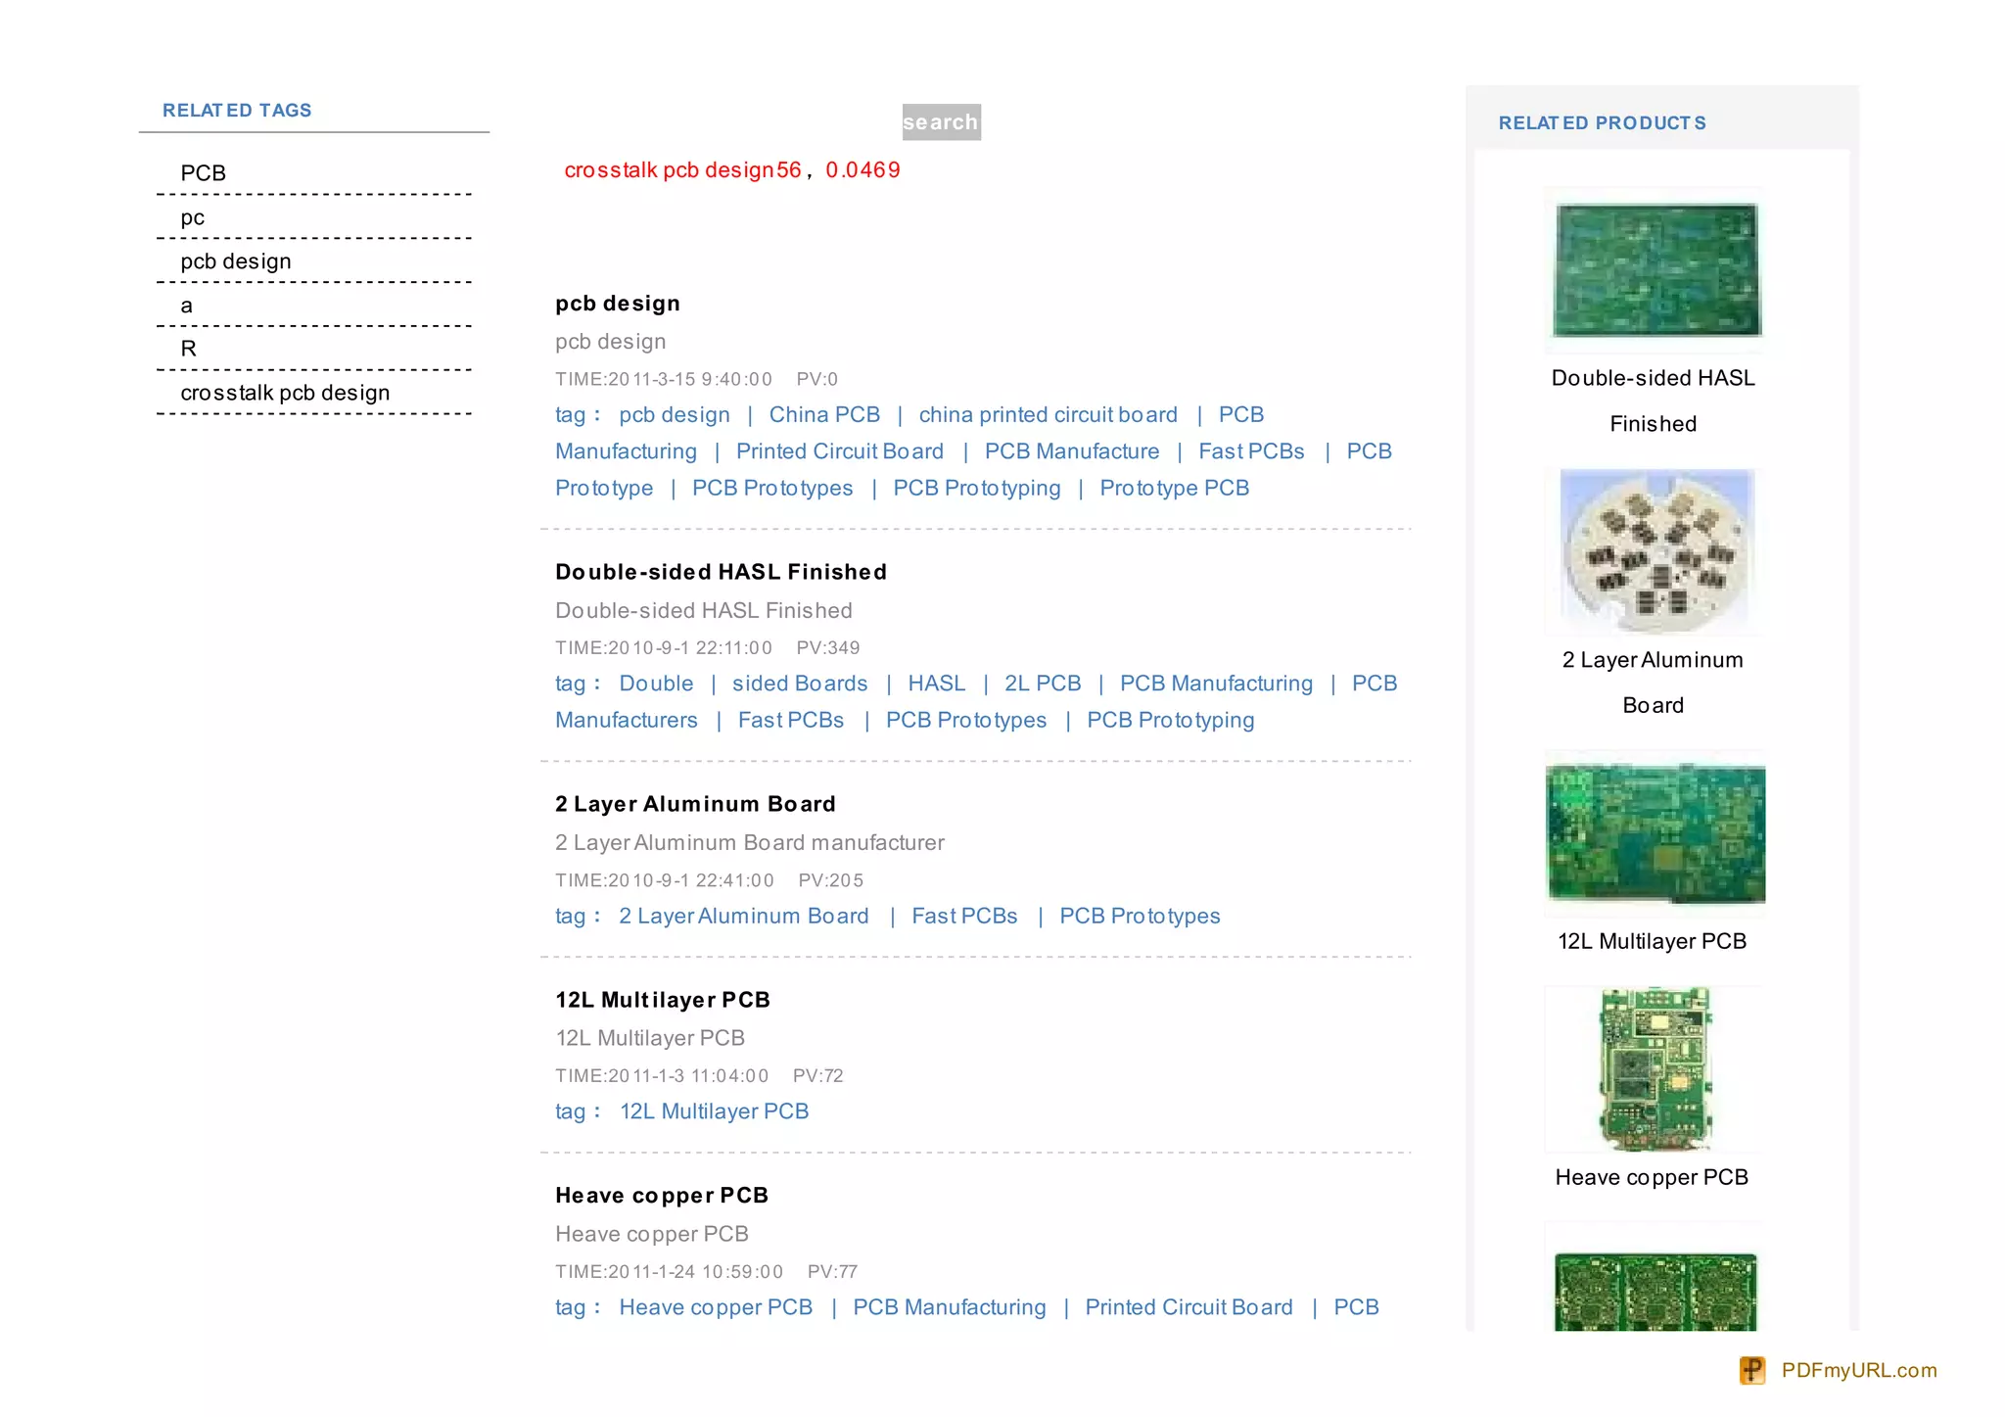Open the '12L Multilayer PCB' tag link
The width and height of the screenshot is (2005, 1417).
click(714, 1111)
